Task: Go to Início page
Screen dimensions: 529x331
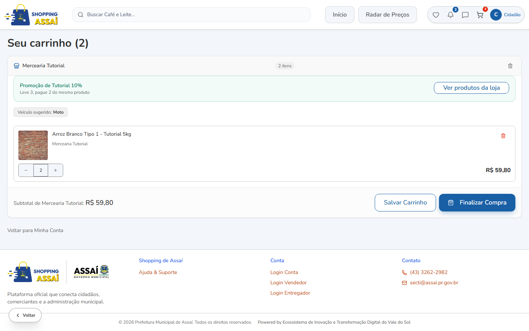Action: pos(340,15)
